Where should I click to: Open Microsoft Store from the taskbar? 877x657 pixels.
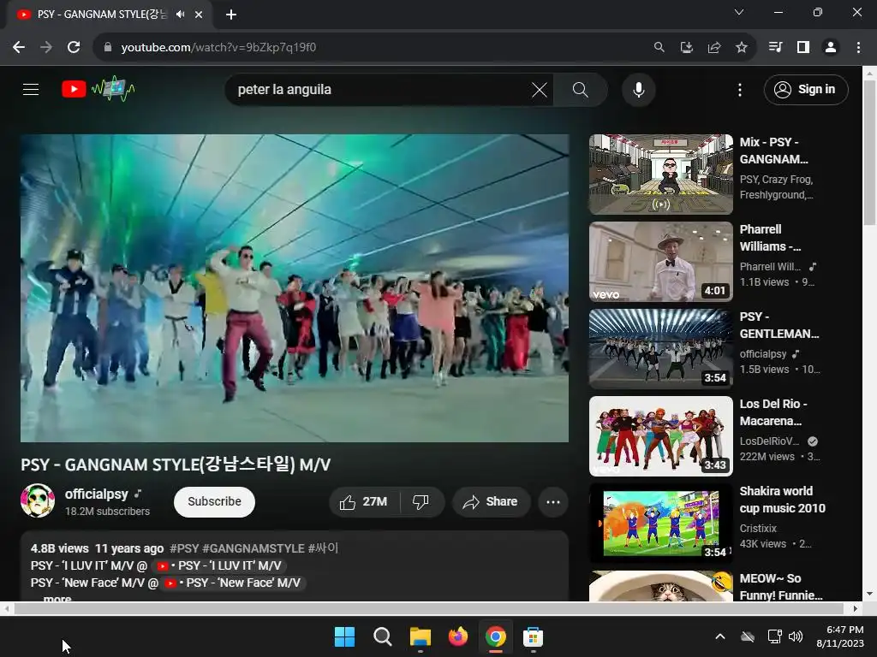coord(533,636)
